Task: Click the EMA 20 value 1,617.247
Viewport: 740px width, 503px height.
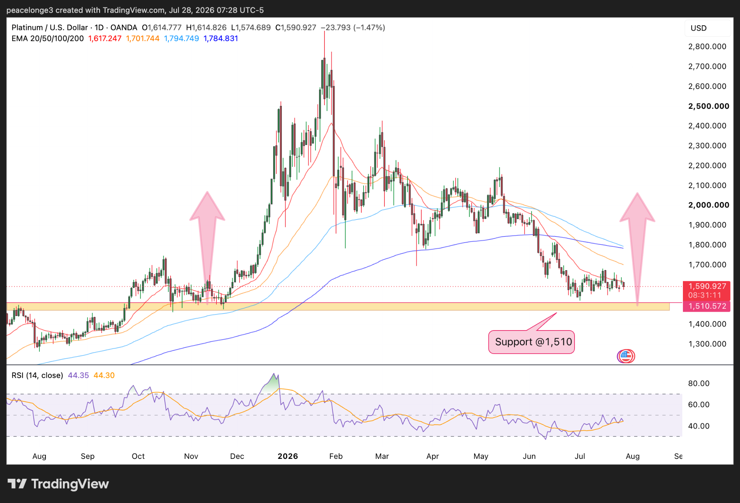Action: pyautogui.click(x=105, y=38)
